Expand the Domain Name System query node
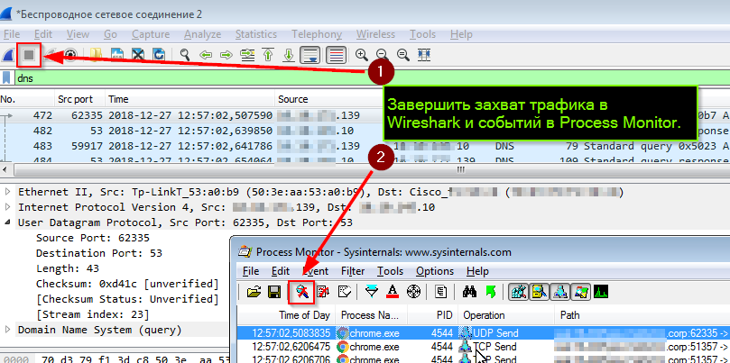Screen dimensions: 730x363 pos(7,330)
